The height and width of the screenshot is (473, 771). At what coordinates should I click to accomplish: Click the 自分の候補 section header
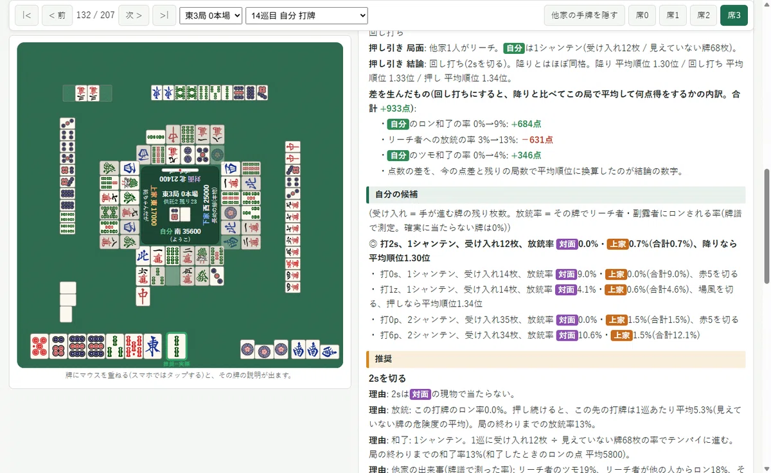coord(556,194)
